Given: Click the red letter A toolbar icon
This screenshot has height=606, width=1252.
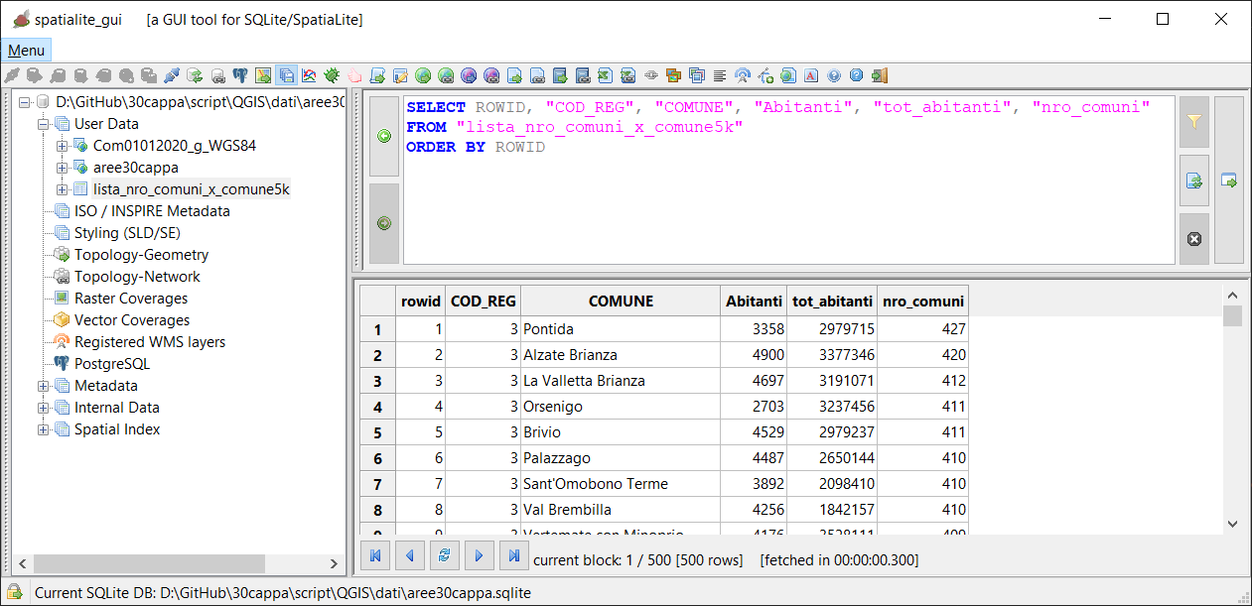Looking at the screenshot, I should pyautogui.click(x=811, y=74).
